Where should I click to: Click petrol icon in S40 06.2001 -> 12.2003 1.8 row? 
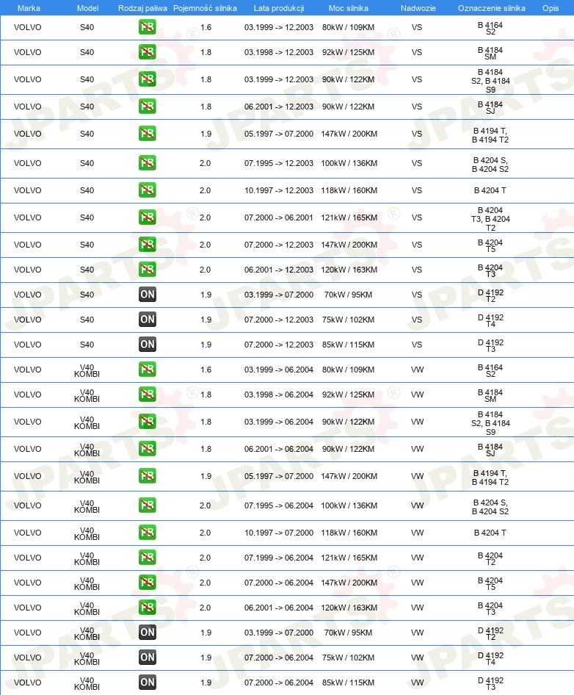(x=147, y=107)
